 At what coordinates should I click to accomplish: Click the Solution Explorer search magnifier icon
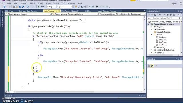pyautogui.click(x=180, y=18)
